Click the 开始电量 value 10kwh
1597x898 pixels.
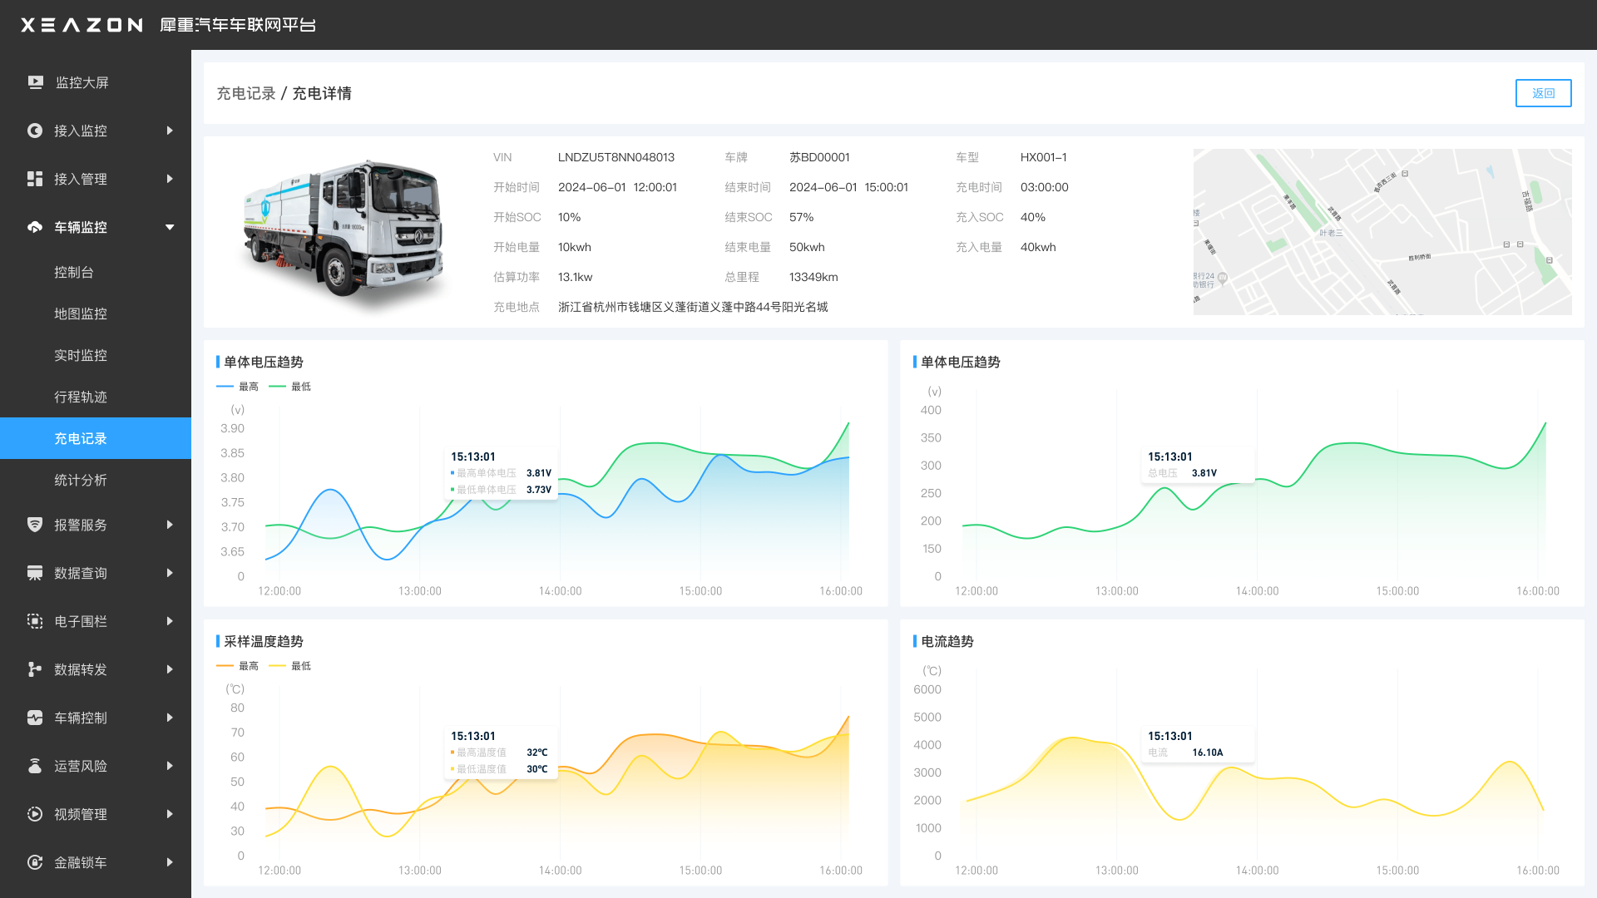click(575, 247)
